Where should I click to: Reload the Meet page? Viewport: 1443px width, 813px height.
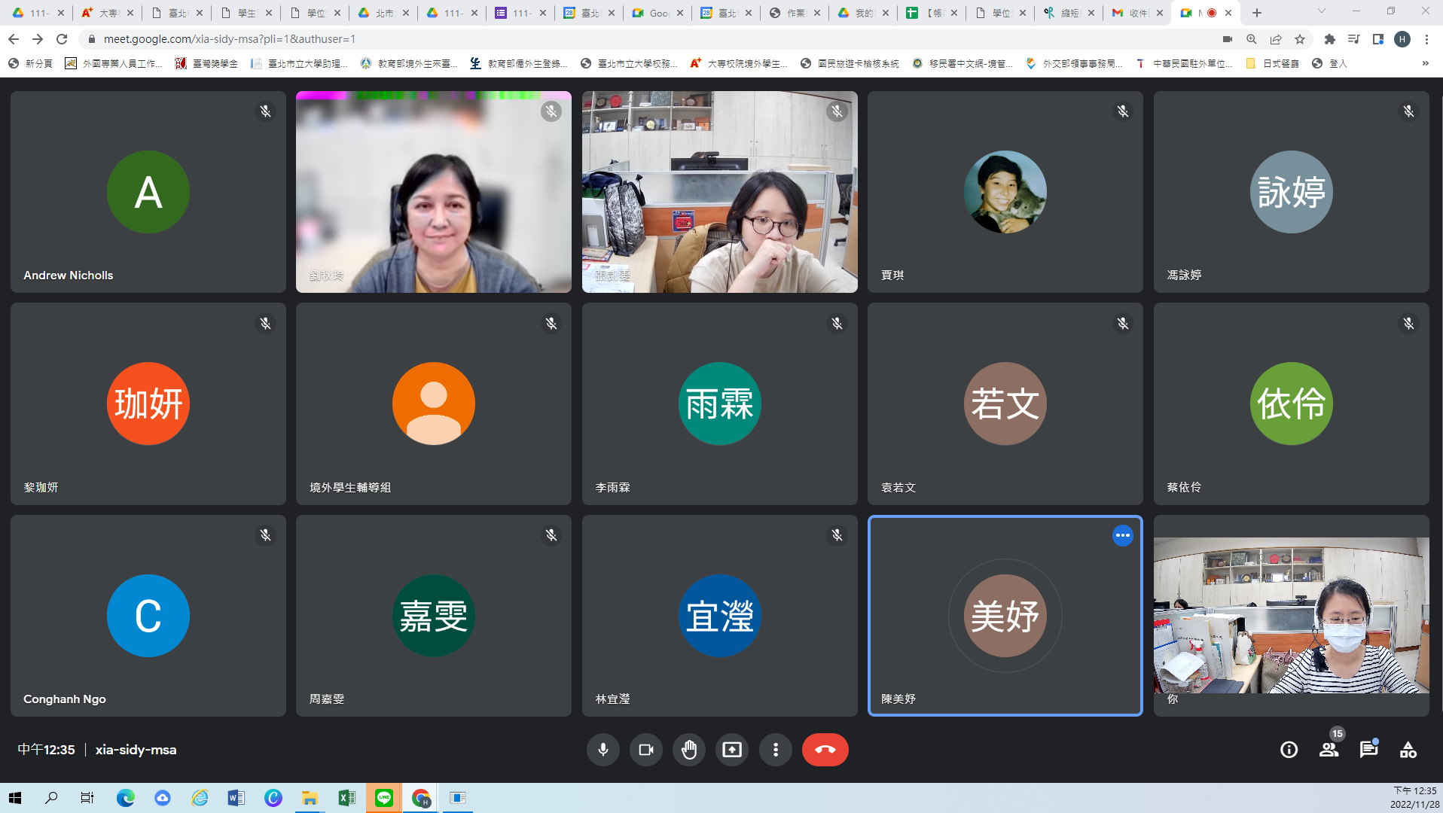click(62, 39)
